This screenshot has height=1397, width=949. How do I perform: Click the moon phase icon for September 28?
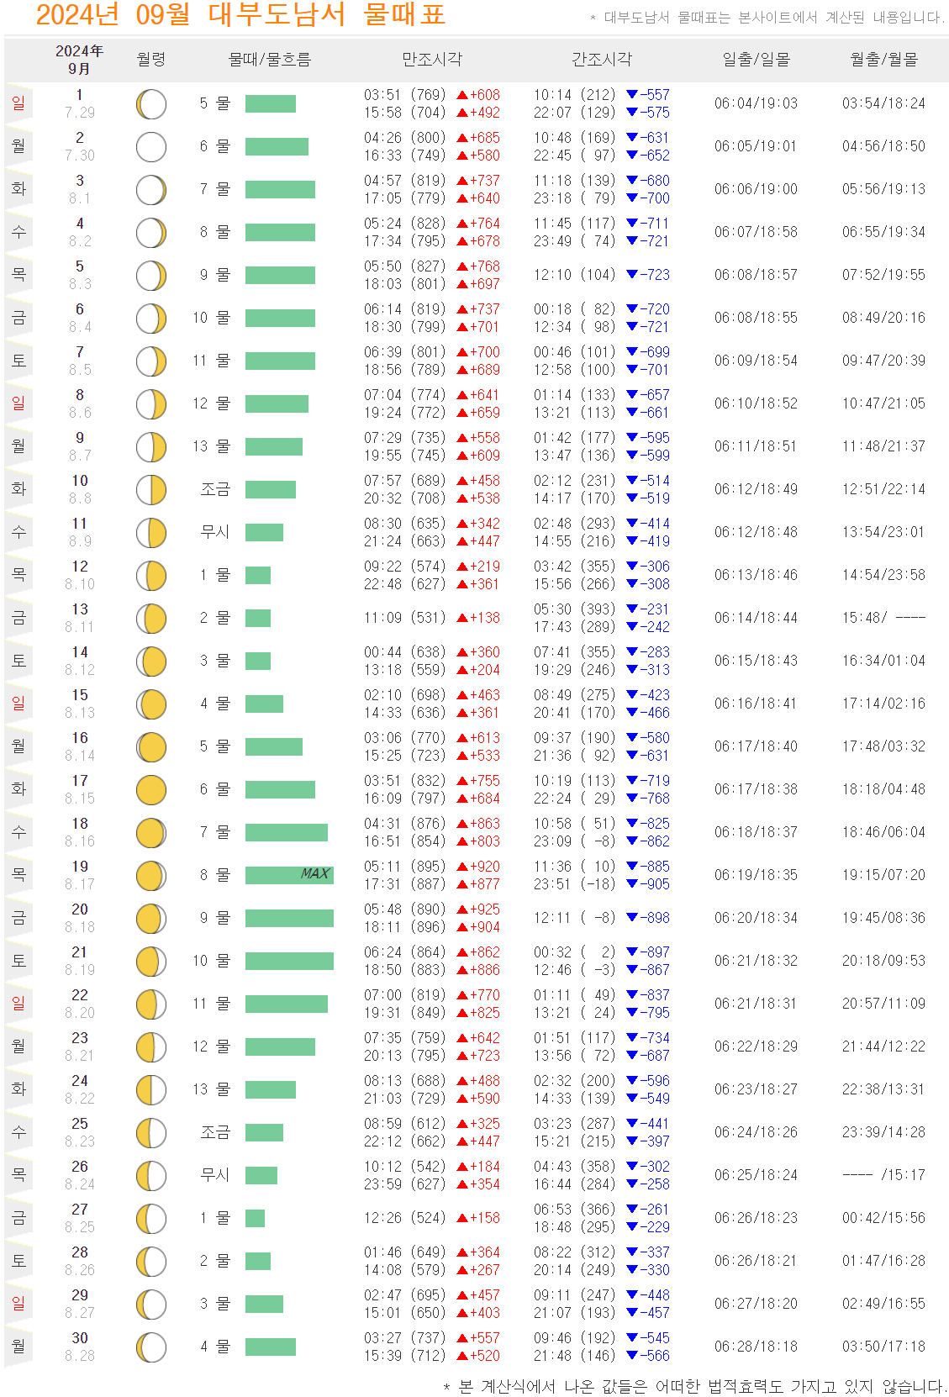(x=151, y=1262)
